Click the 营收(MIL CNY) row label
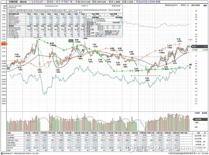The height and width of the screenshot is (155, 209). click(13, 140)
